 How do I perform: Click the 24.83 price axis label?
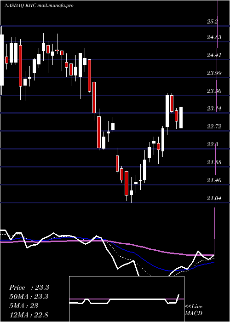point(214,37)
